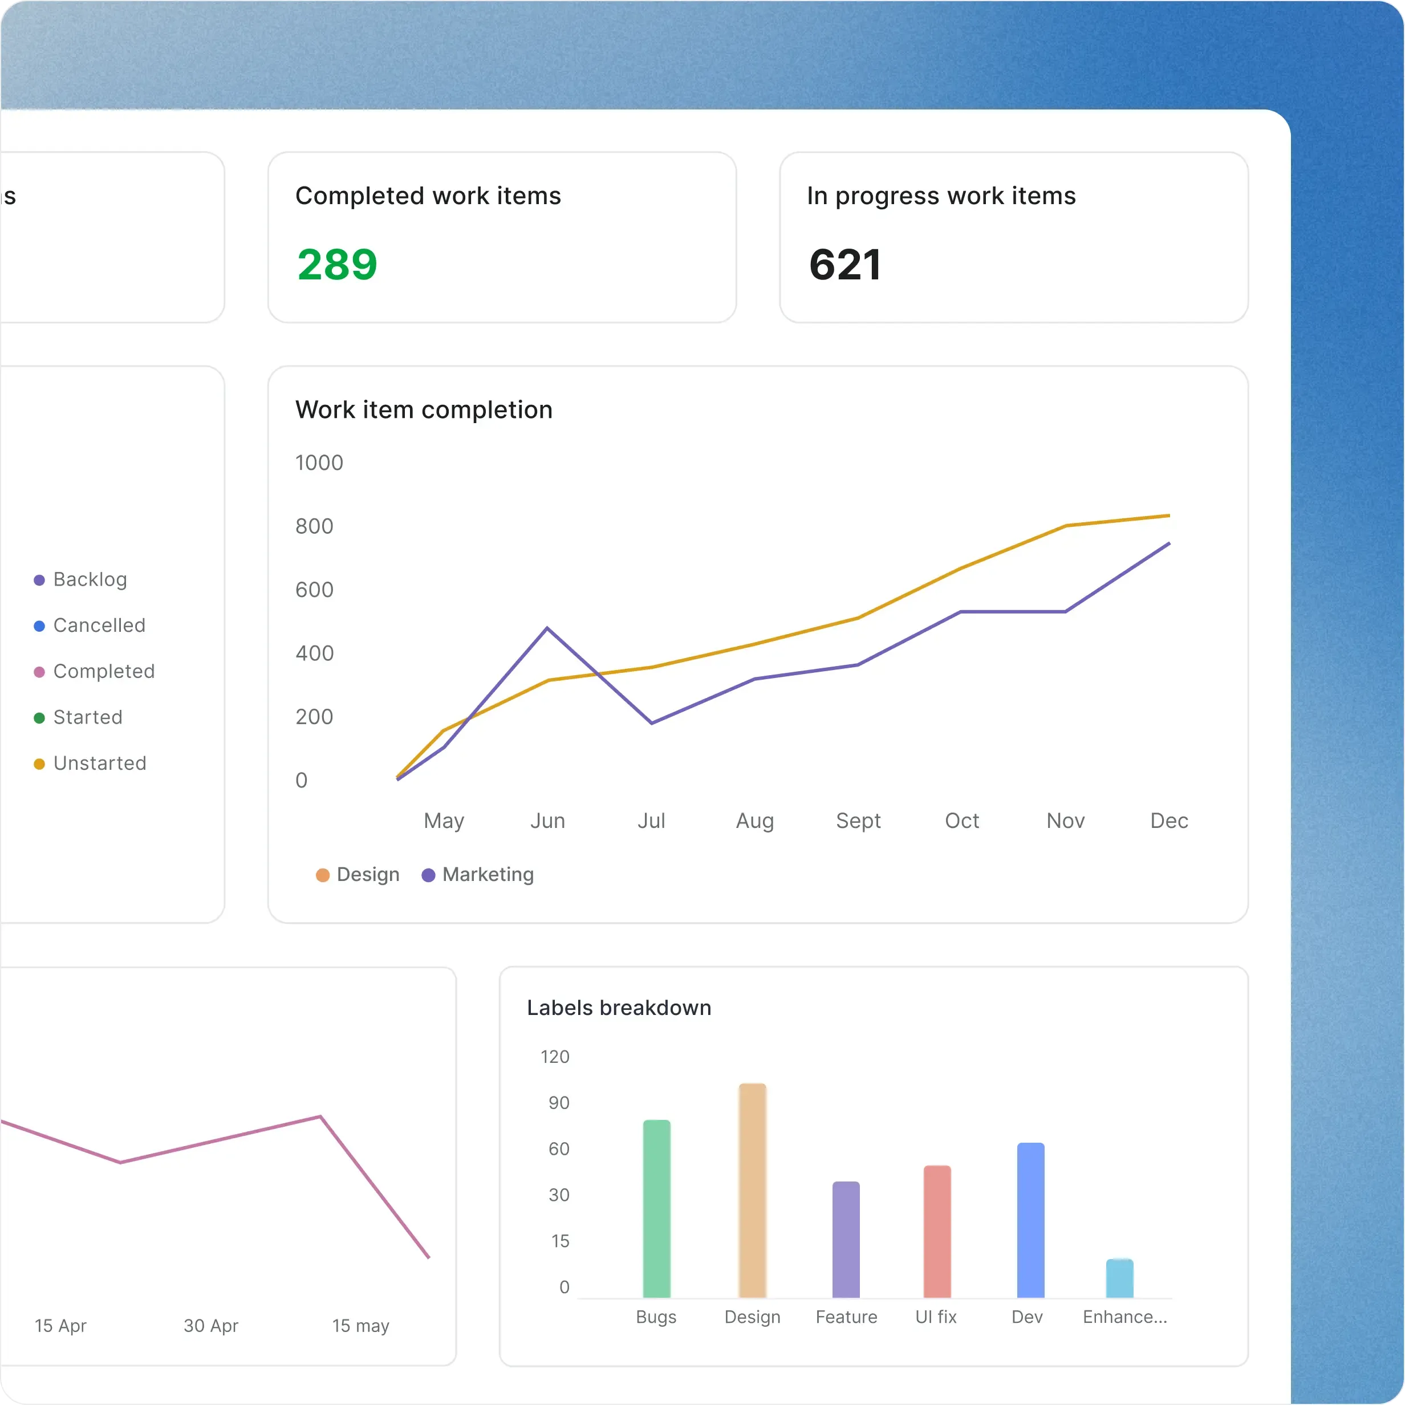Click the Aug month label
The image size is (1405, 1405).
(x=755, y=821)
